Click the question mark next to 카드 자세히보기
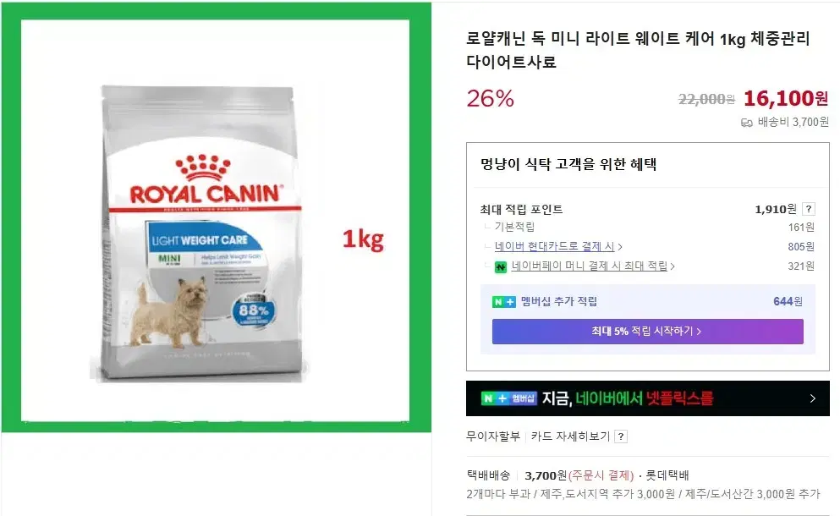Viewport: 840px width, 516px height. (x=620, y=436)
